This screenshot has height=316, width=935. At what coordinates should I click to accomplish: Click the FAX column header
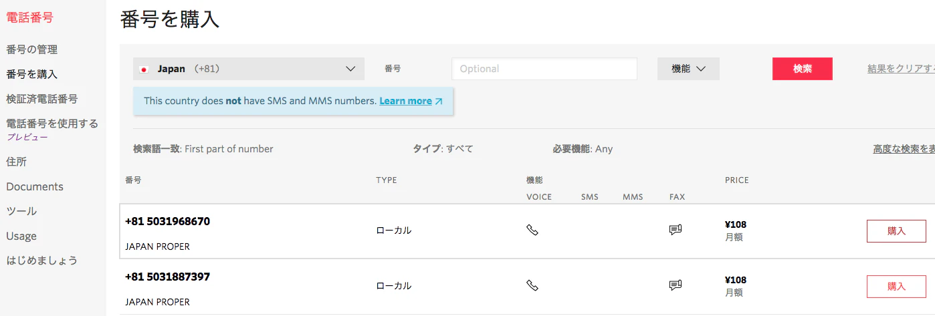(x=677, y=197)
